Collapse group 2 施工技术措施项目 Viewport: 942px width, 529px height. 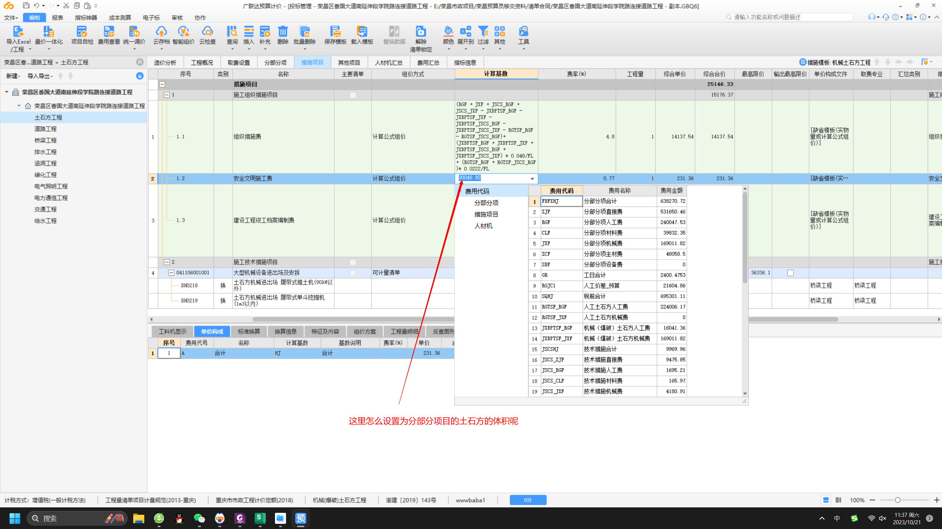[x=167, y=262]
